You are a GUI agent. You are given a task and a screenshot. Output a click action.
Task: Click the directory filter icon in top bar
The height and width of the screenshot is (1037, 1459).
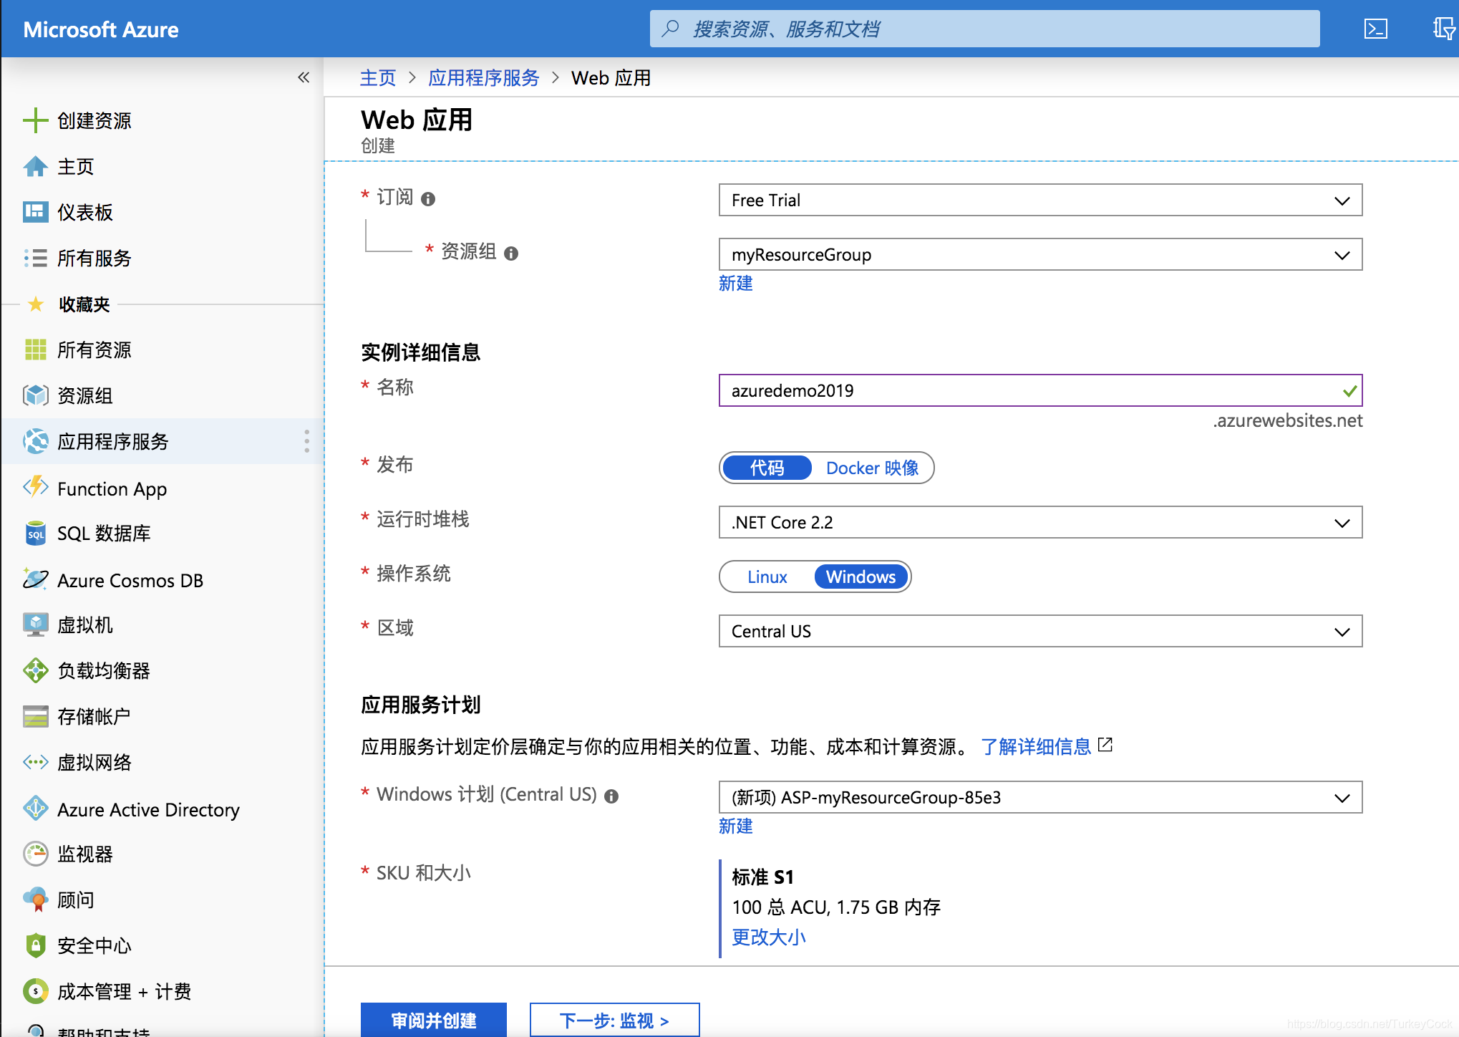[1443, 29]
